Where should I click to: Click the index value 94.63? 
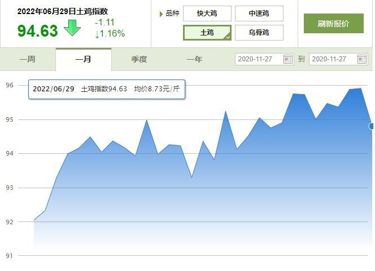pyautogui.click(x=38, y=31)
